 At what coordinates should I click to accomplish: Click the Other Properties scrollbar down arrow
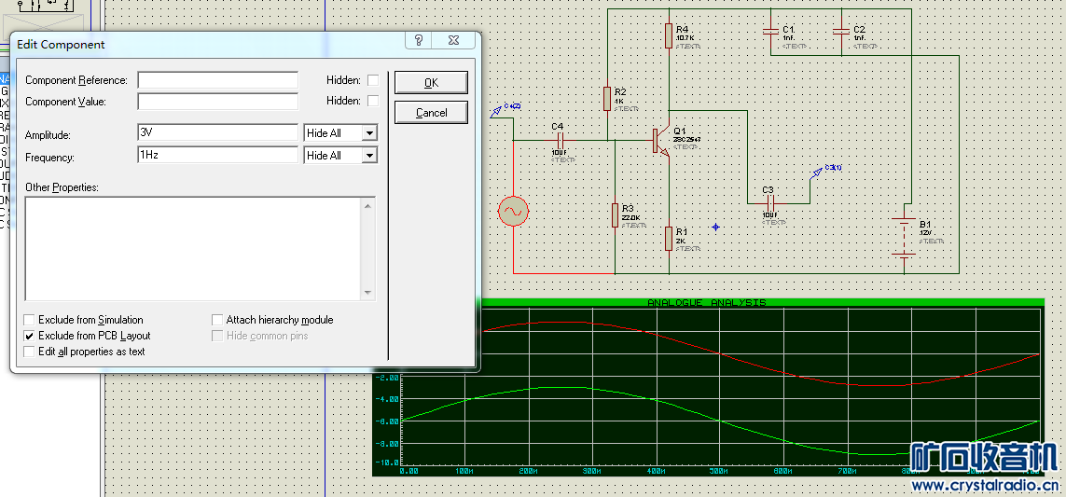pos(368,293)
